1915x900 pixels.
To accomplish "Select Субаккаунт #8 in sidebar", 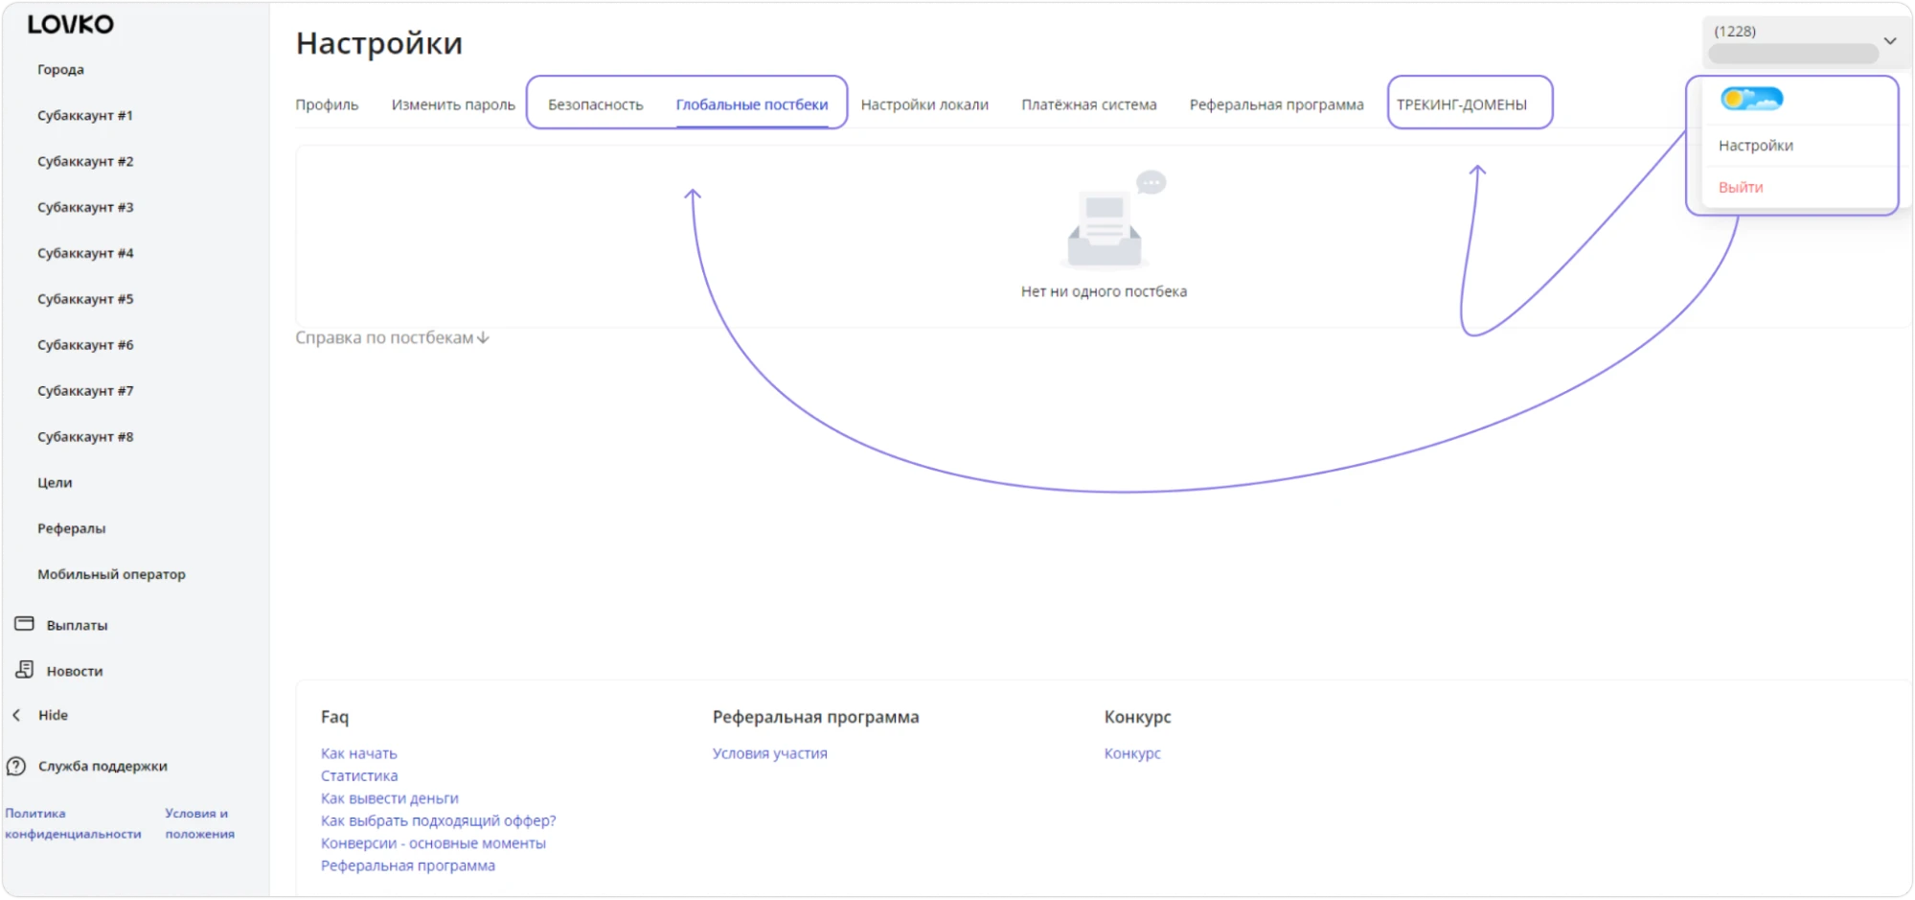I will point(85,437).
